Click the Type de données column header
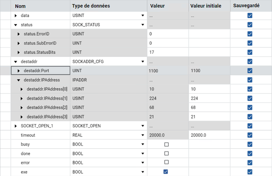Image resolution: width=272 pixels, height=176 pixels. click(x=109, y=6)
